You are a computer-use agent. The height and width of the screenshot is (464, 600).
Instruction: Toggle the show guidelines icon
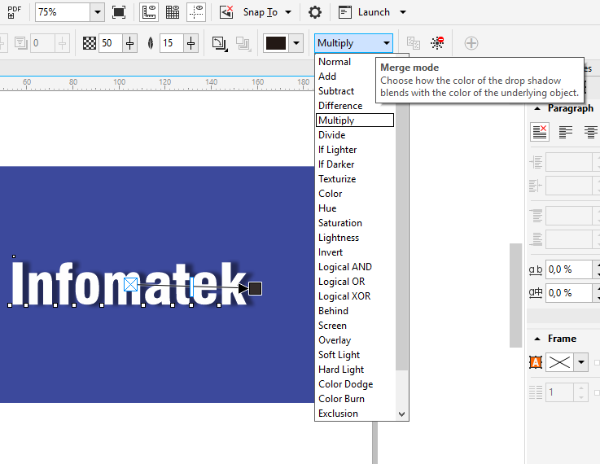[196, 12]
